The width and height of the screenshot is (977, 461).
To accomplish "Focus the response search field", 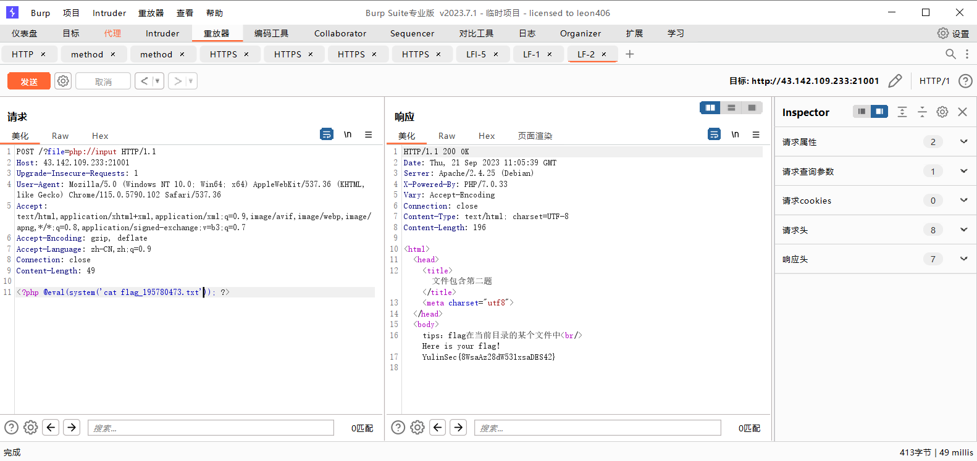I will 597,428.
